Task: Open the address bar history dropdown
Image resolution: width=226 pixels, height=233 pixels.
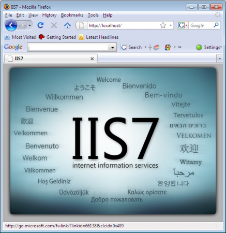Action: [x=171, y=25]
